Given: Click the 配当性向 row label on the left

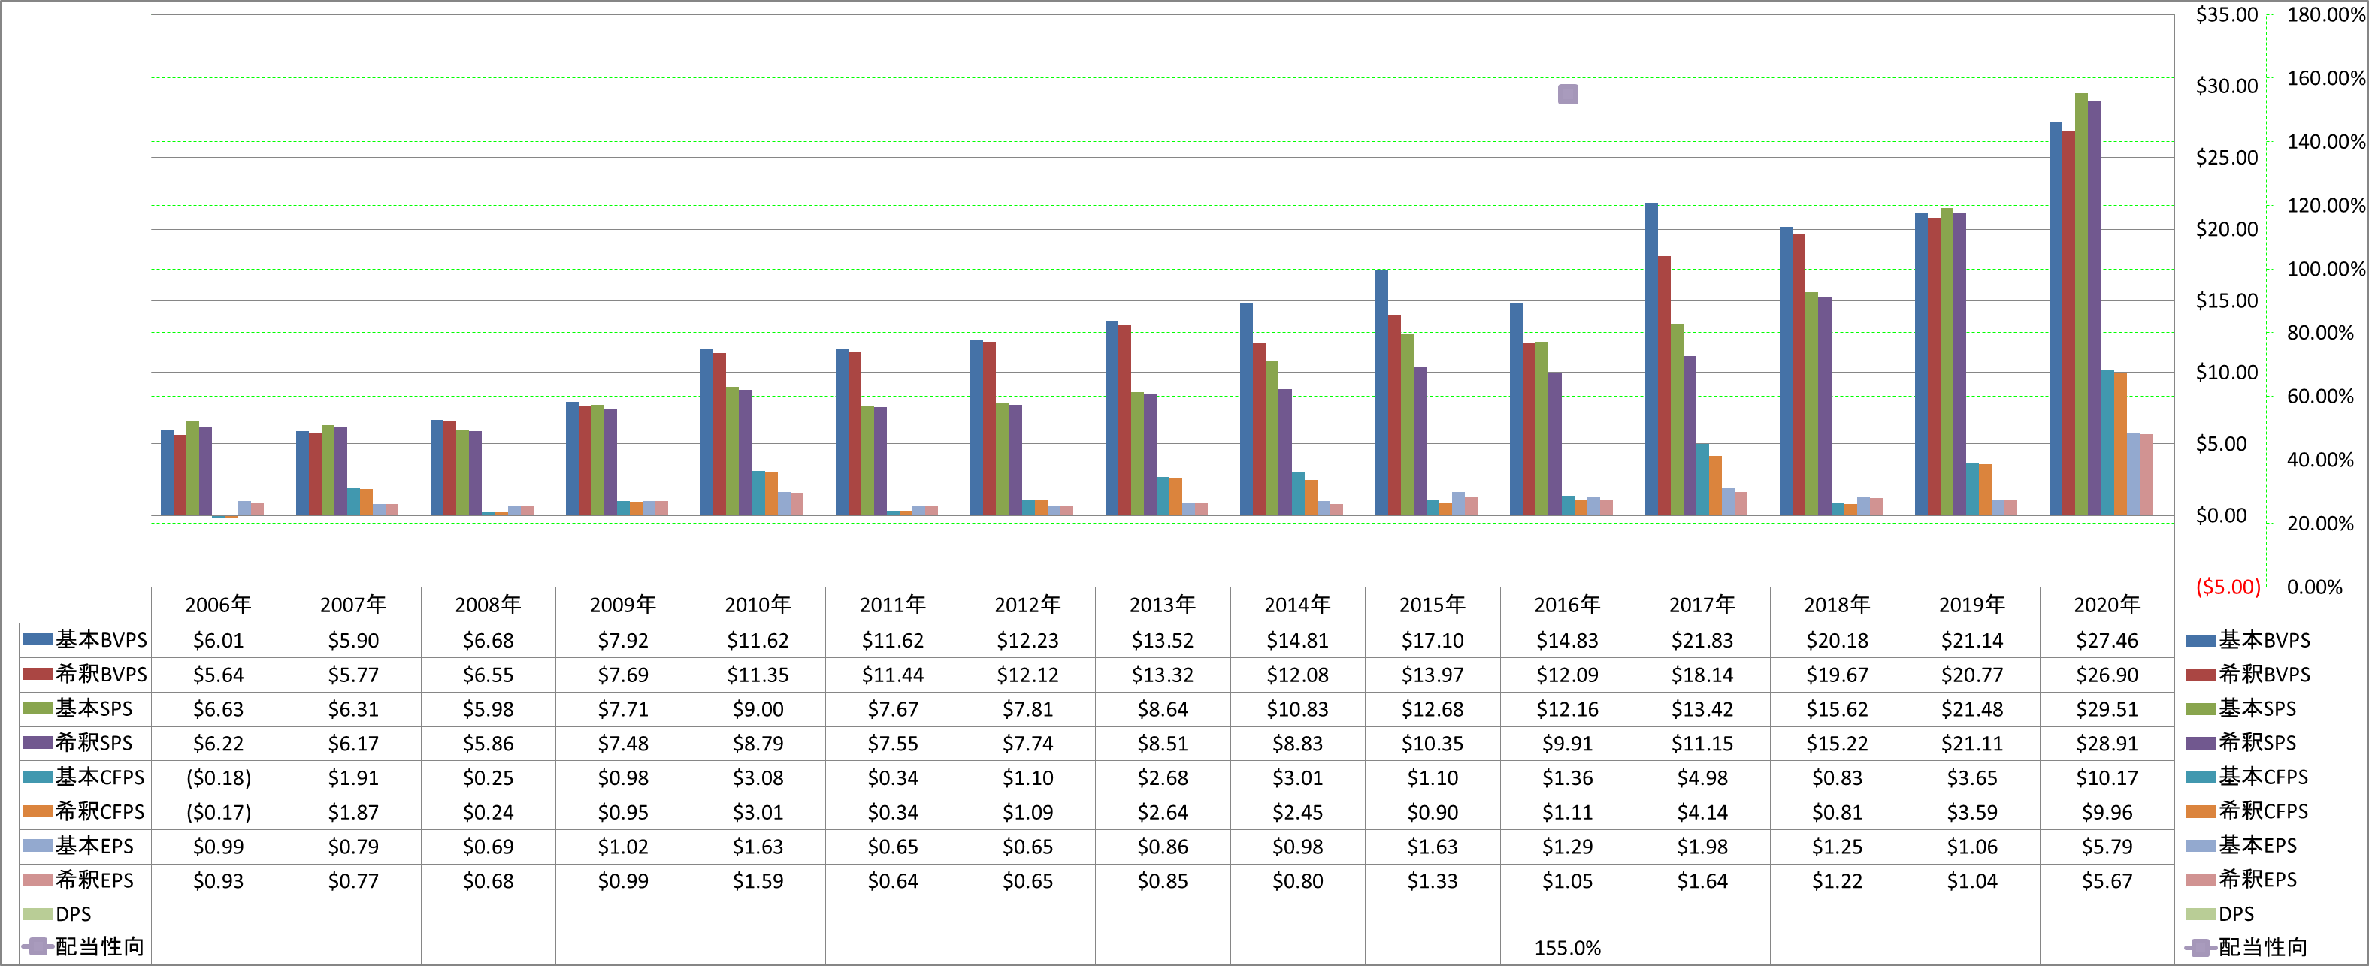Looking at the screenshot, I should pyautogui.click(x=99, y=946).
